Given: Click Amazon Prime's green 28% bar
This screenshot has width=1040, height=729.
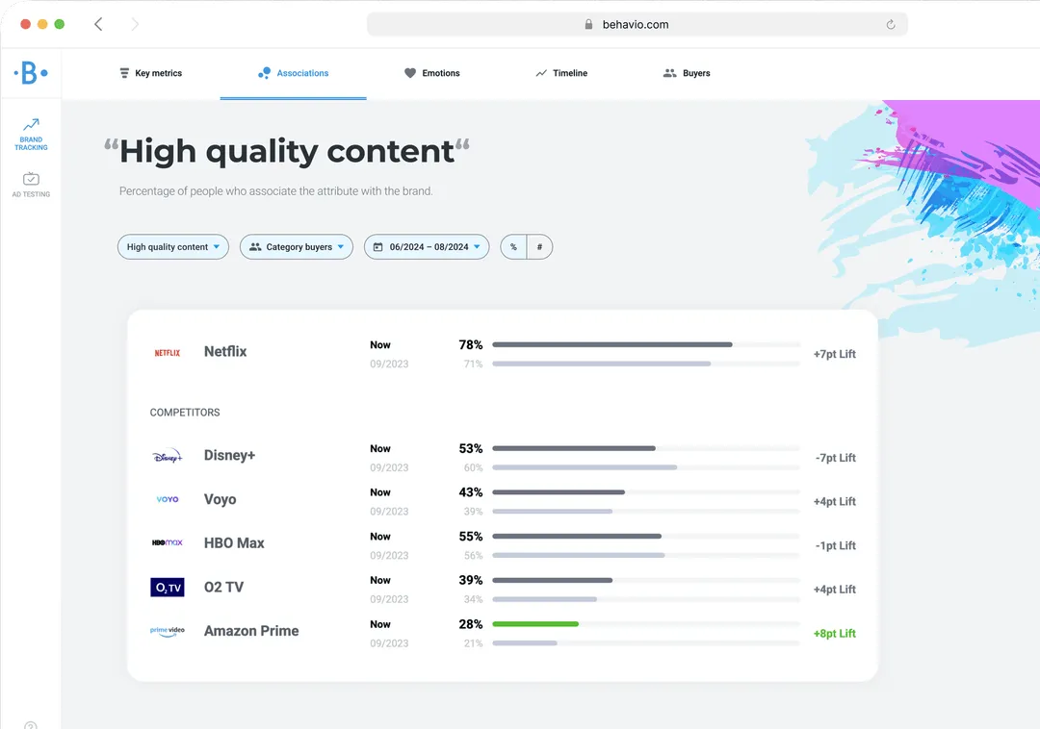Looking at the screenshot, I should click(535, 624).
